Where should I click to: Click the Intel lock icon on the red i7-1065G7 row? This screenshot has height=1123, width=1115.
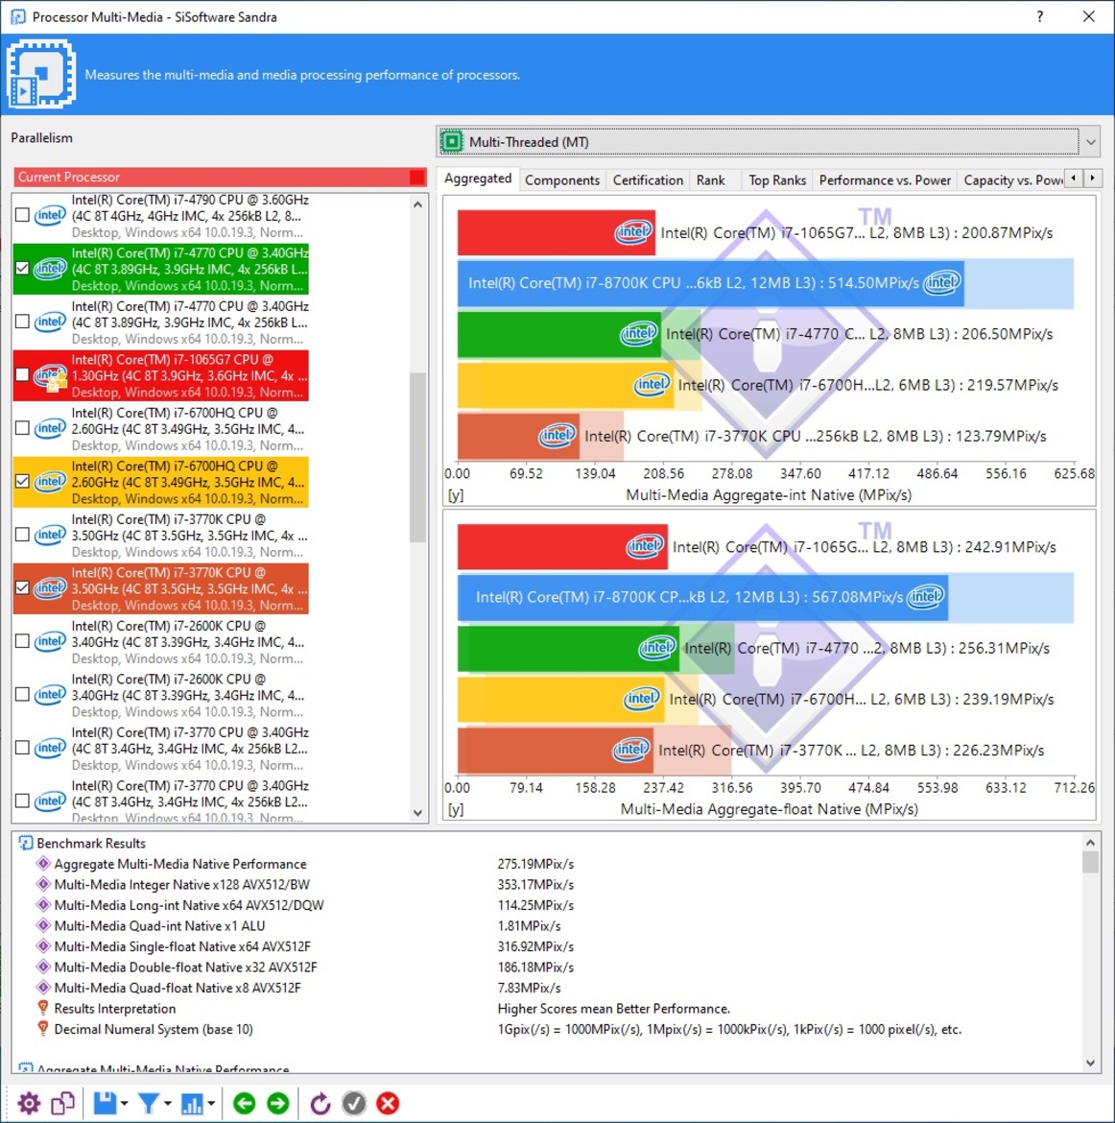tap(51, 376)
